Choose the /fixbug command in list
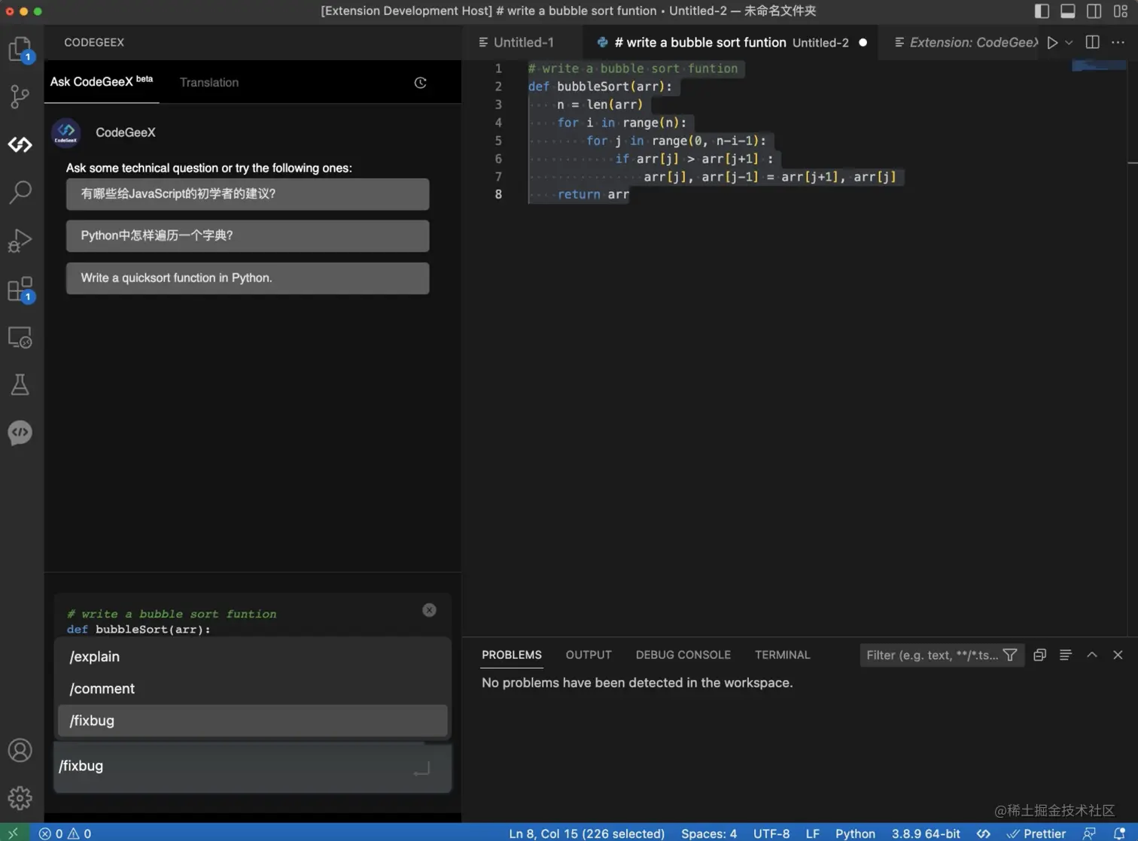 (253, 721)
